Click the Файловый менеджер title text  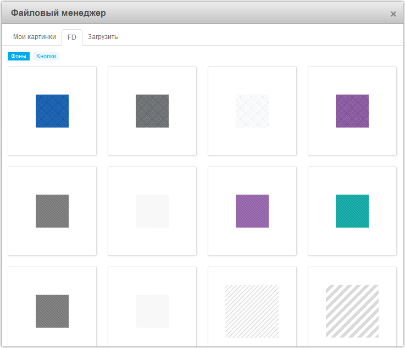pyautogui.click(x=58, y=13)
